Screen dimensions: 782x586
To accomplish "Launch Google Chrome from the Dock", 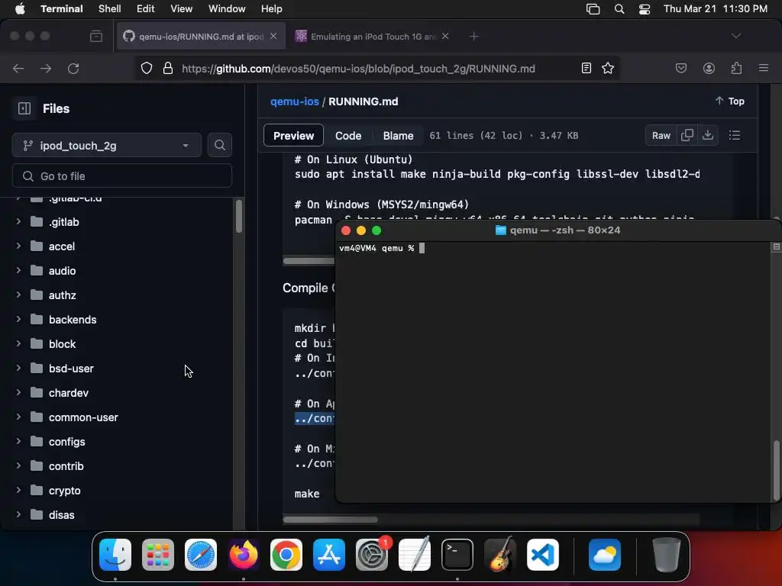I will pyautogui.click(x=286, y=555).
